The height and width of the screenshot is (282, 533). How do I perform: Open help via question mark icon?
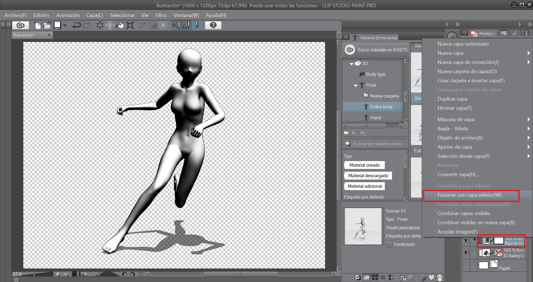(213, 25)
